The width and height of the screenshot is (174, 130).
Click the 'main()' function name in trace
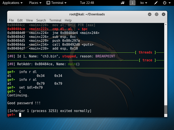pos(74,64)
